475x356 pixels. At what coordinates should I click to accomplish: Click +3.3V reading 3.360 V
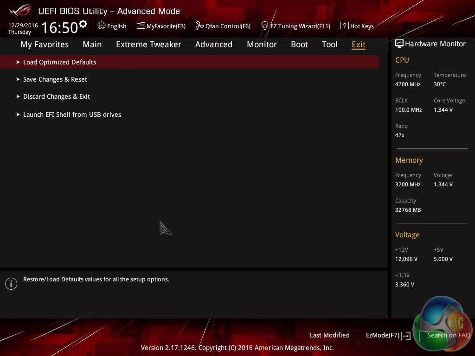coord(404,284)
